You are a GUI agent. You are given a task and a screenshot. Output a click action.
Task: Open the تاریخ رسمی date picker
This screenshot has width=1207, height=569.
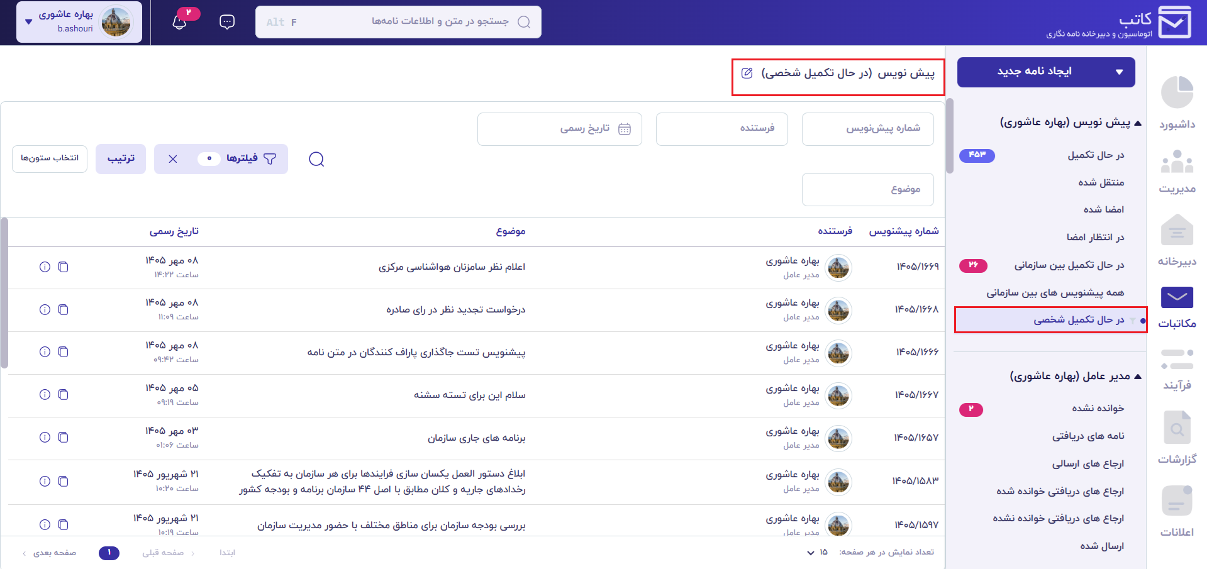point(560,129)
